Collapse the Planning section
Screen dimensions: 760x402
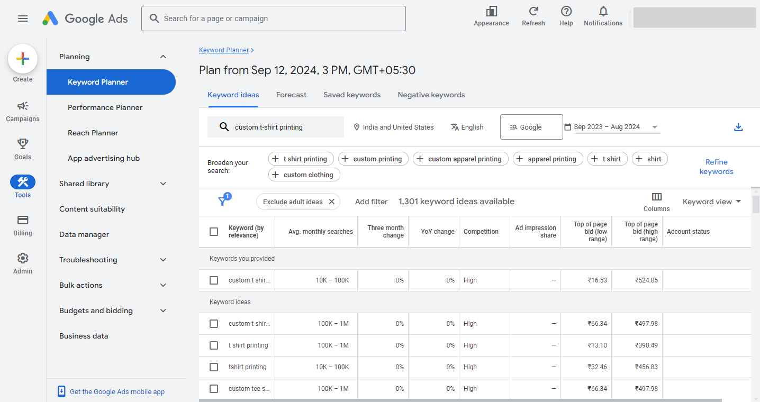pyautogui.click(x=163, y=57)
